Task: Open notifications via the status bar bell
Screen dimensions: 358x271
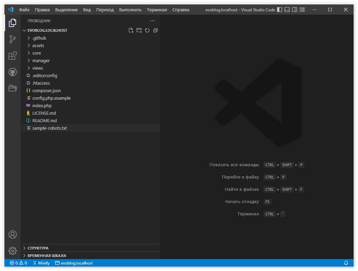Action: click(x=346, y=263)
